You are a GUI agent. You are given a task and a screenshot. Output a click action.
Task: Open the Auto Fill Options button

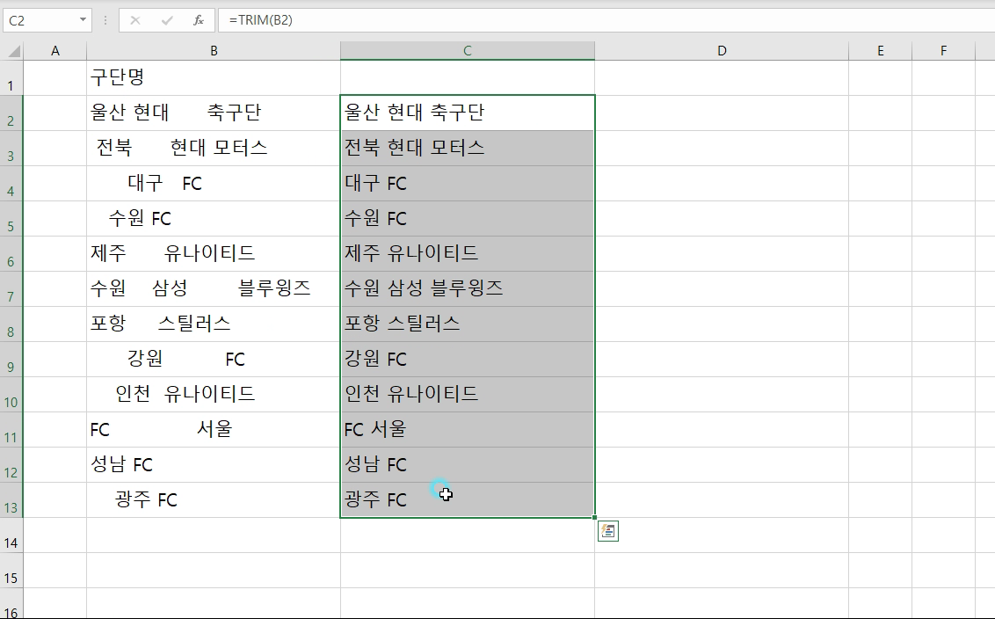click(608, 531)
